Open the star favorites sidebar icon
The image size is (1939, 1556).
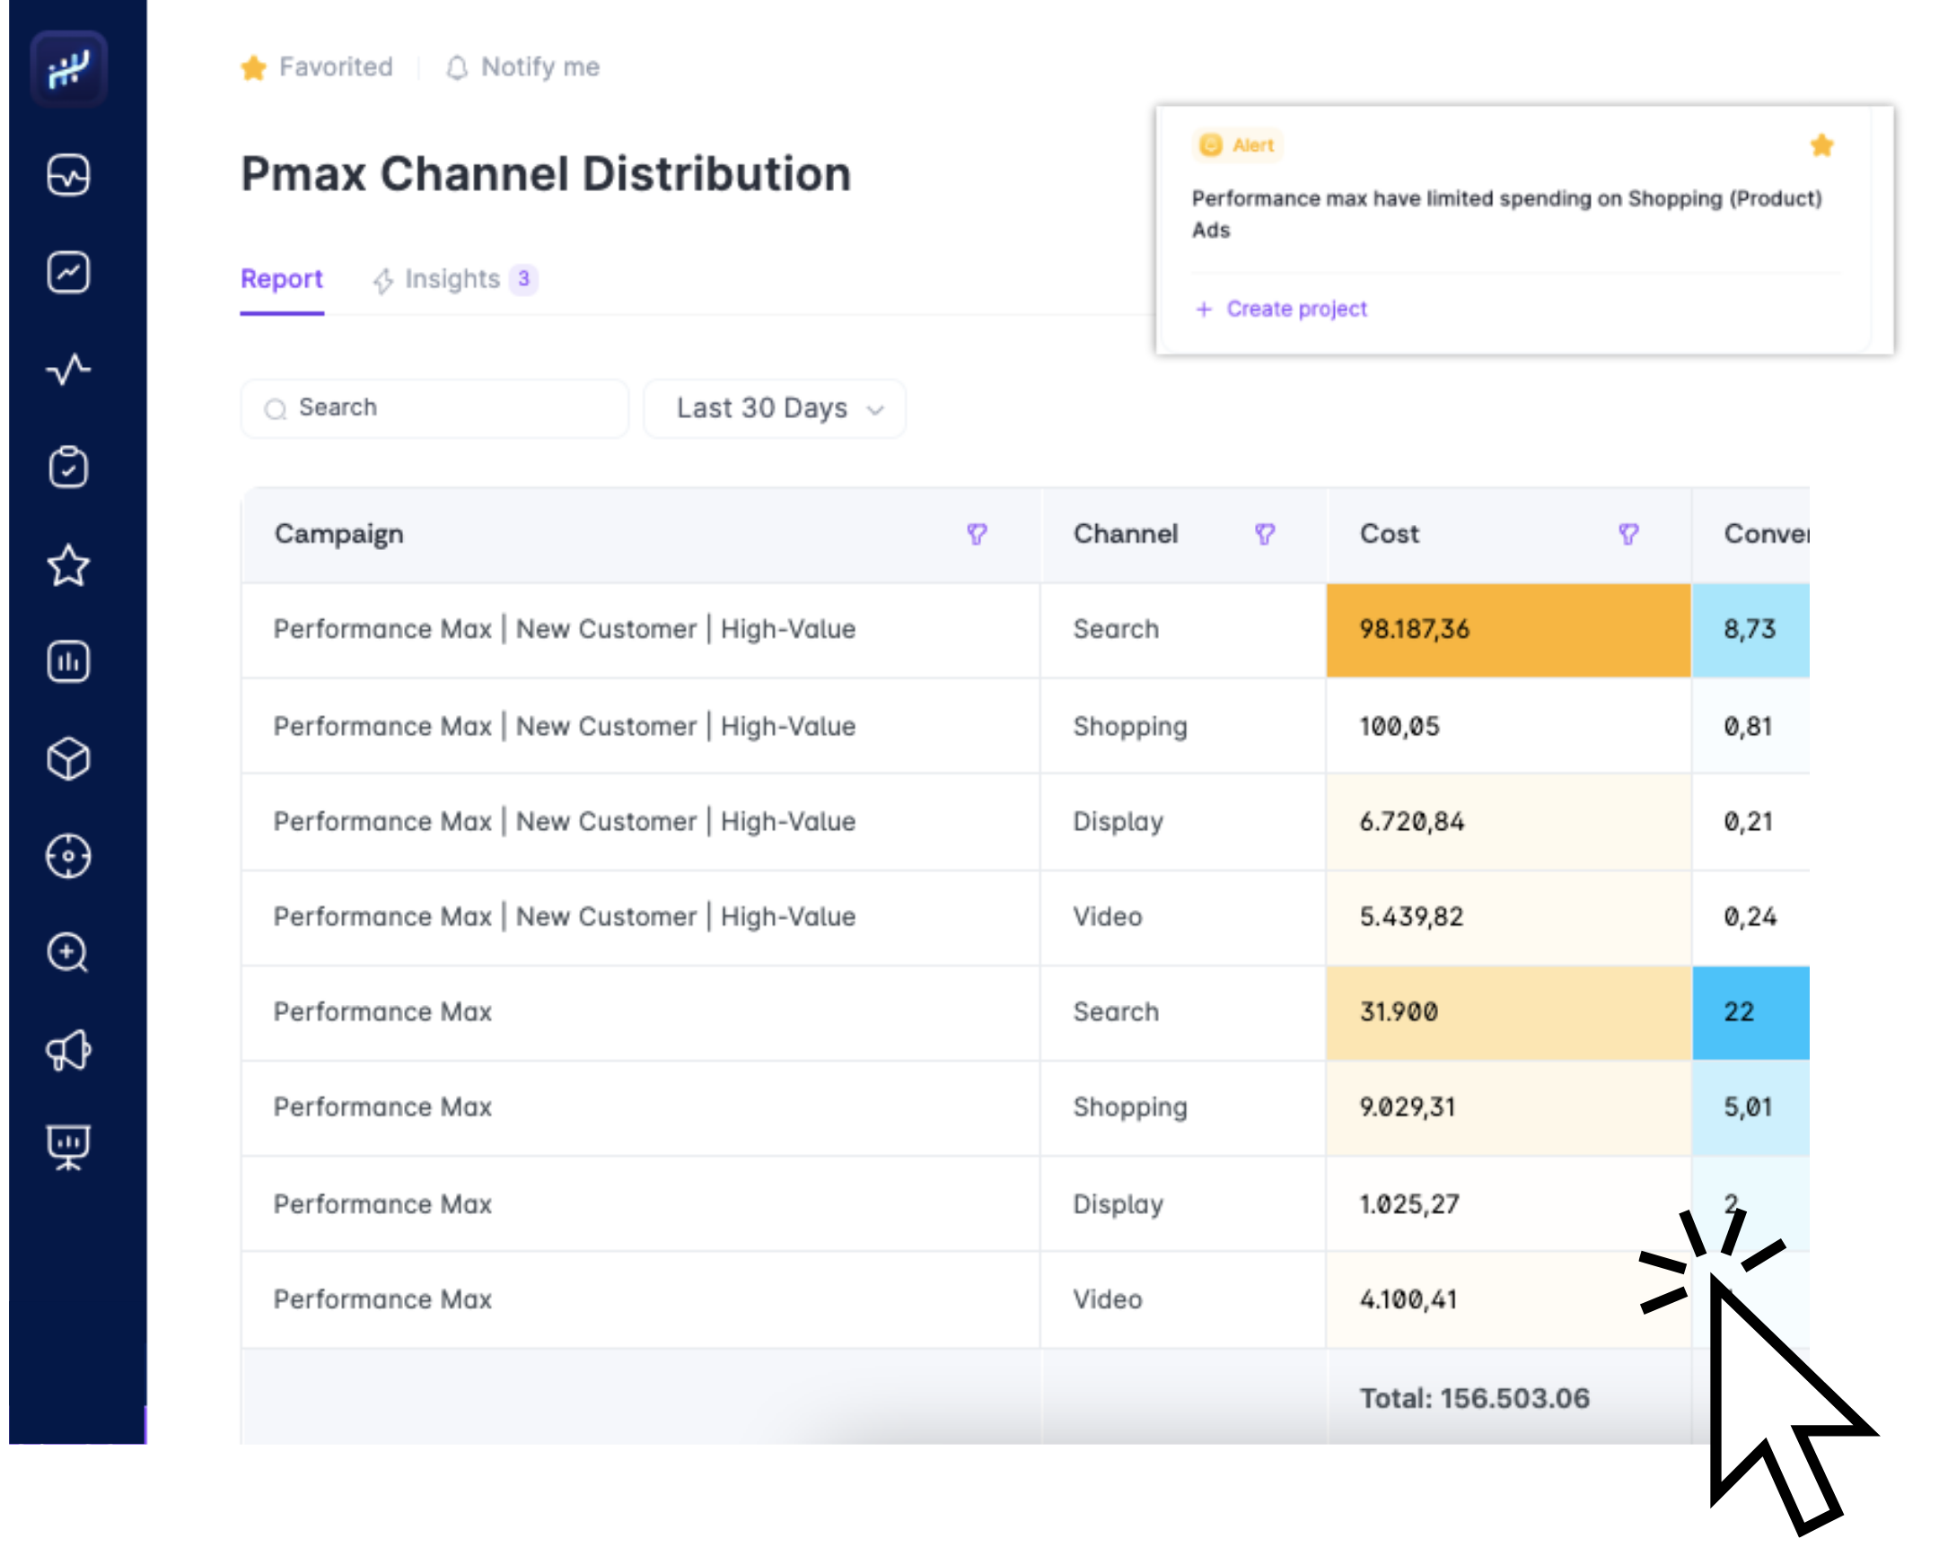[x=68, y=565]
